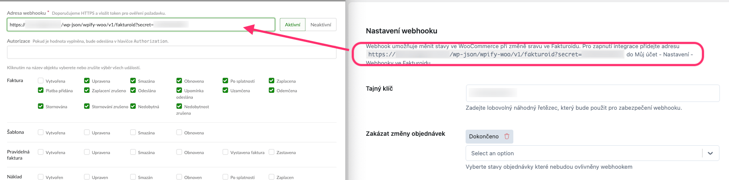Open the order status Select an option box
Image resolution: width=729 pixels, height=180 pixels.
(581, 153)
